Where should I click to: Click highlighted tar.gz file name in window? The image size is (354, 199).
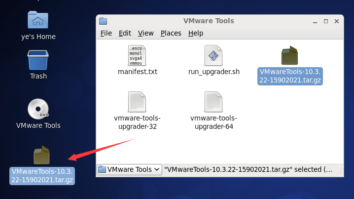pos(290,76)
